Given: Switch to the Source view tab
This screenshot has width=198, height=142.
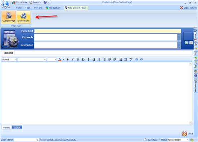Looking at the screenshot, I should (17, 127).
